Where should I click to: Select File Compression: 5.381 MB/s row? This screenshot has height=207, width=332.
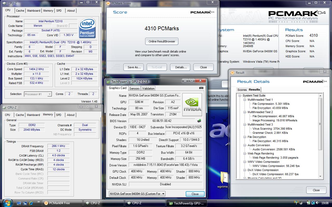click(271, 104)
